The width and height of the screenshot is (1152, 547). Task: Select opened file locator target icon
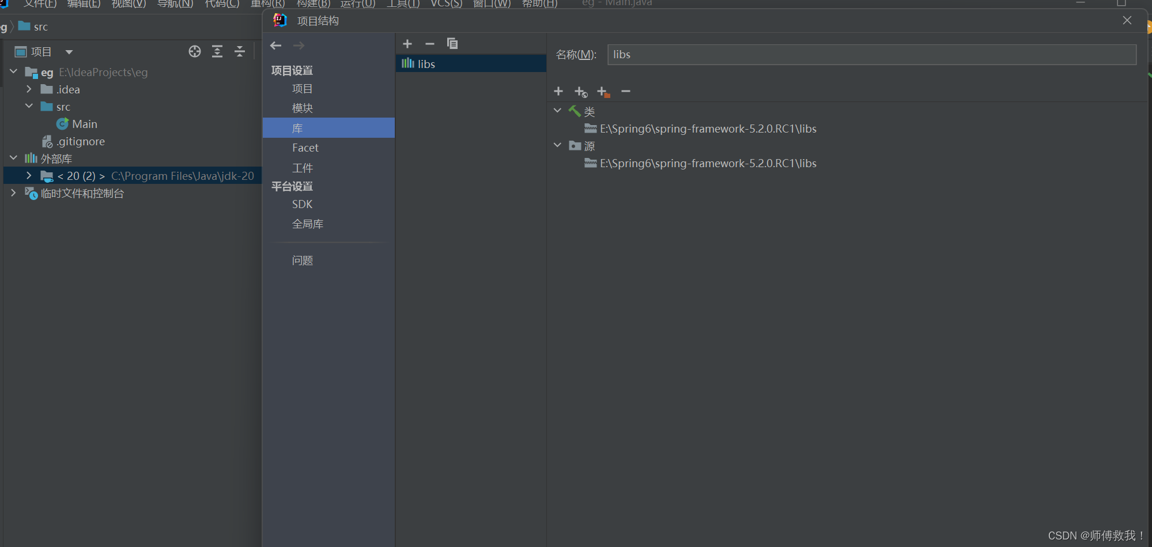click(195, 51)
